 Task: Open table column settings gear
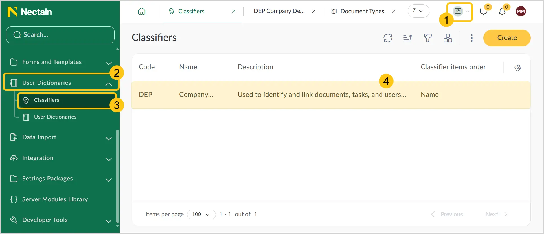(x=518, y=68)
